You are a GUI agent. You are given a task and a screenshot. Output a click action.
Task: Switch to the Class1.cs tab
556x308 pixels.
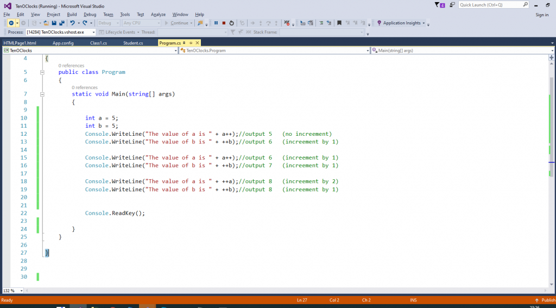click(99, 43)
